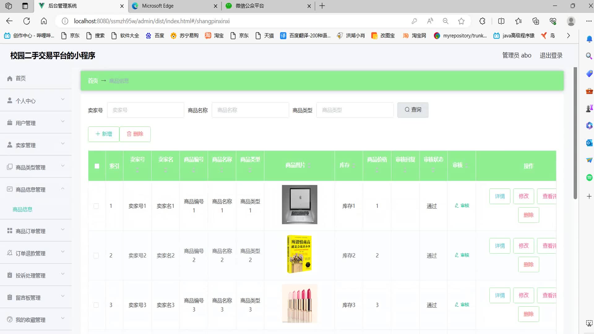
Task: Switch to the 微信公众平台 browser tab
Action: click(x=250, y=6)
